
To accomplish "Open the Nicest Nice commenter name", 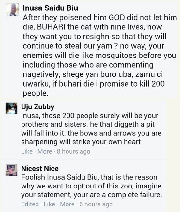I will point(40,169).
